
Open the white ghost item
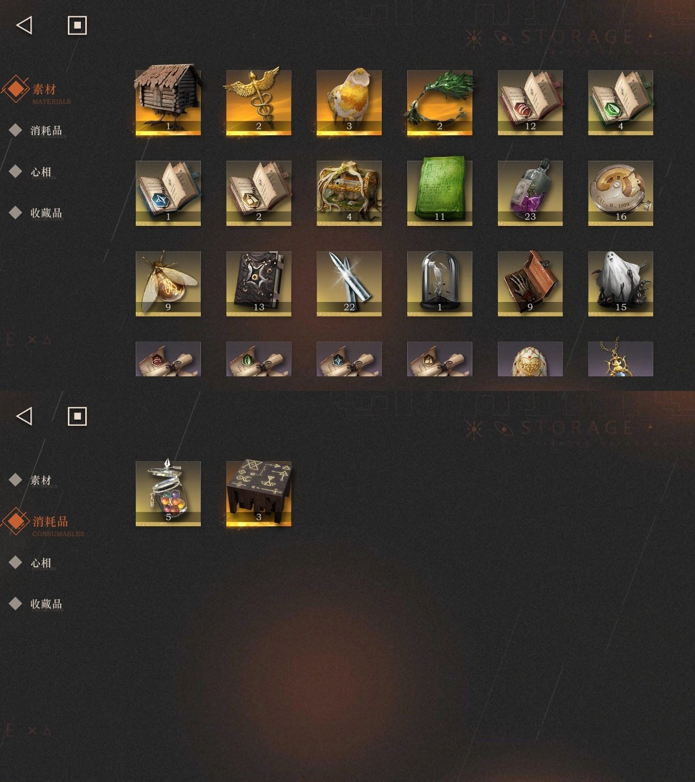621,283
